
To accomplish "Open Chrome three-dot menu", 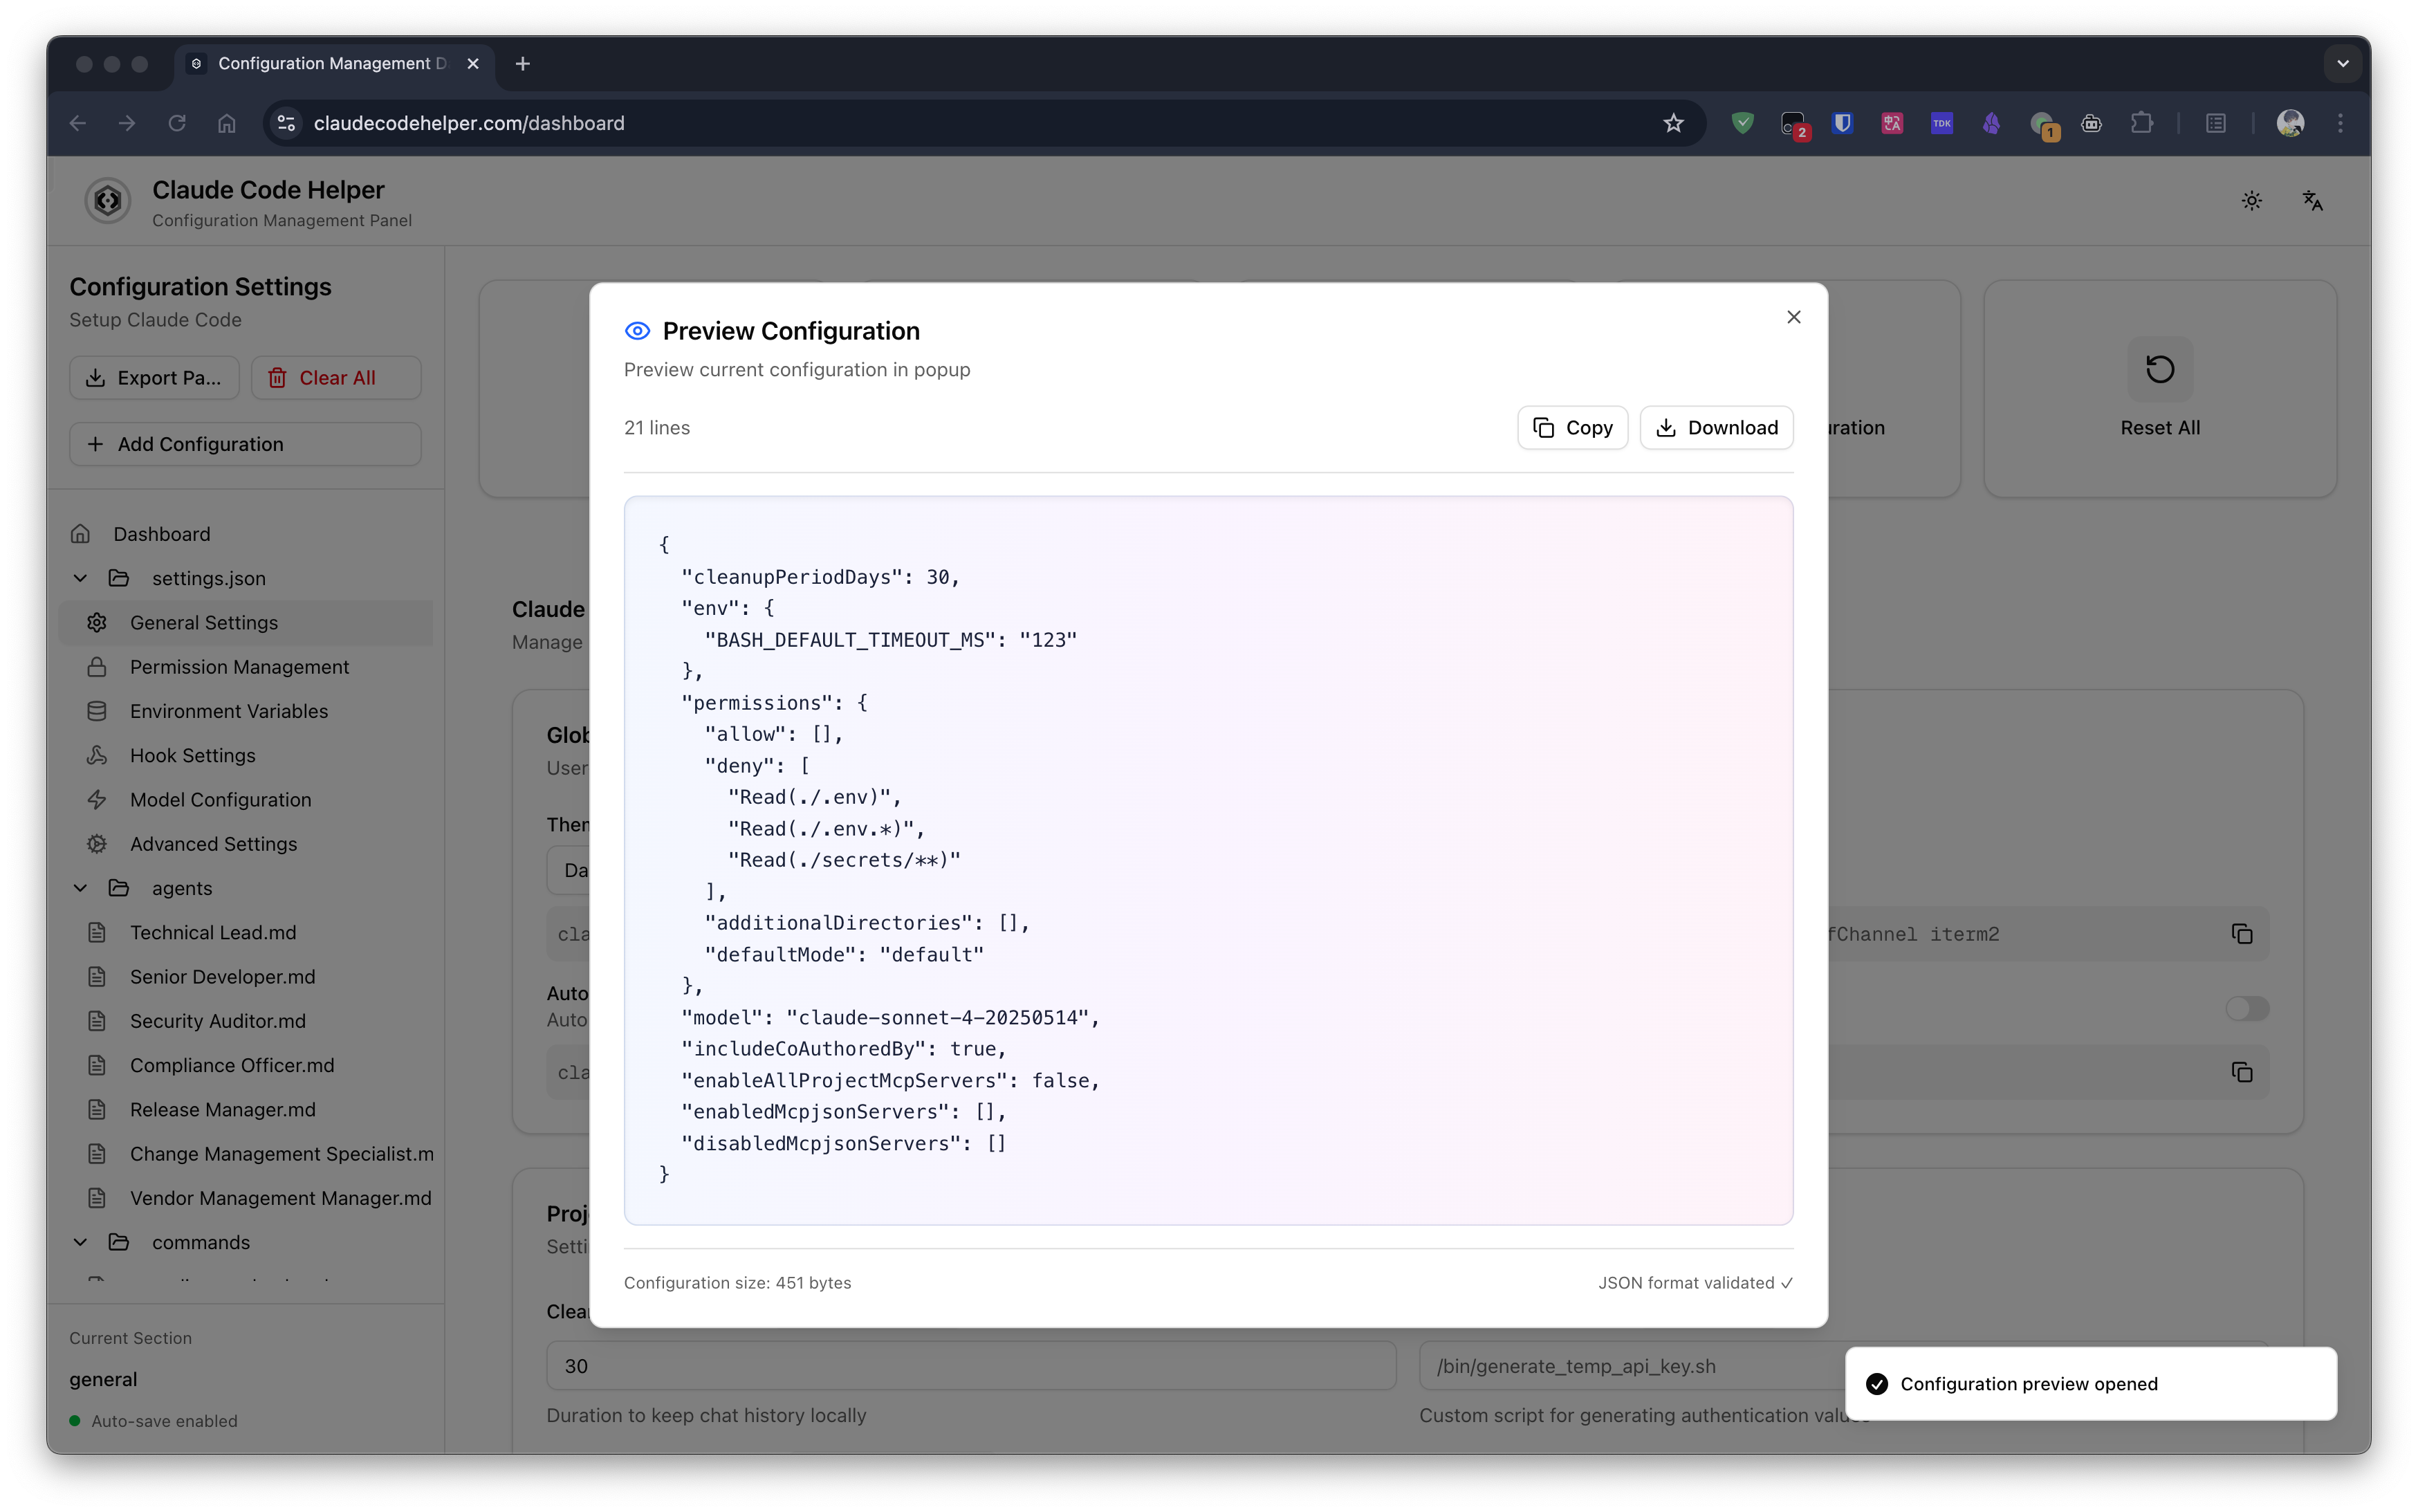I will (2340, 123).
